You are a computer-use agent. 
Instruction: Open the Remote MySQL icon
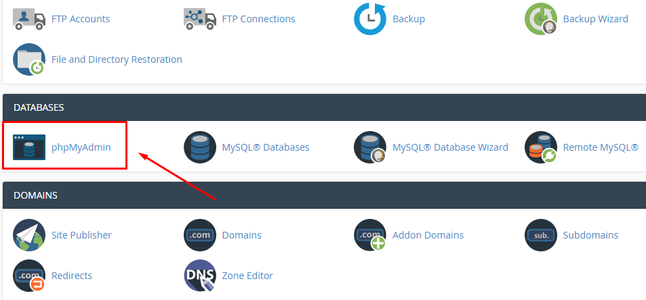541,147
